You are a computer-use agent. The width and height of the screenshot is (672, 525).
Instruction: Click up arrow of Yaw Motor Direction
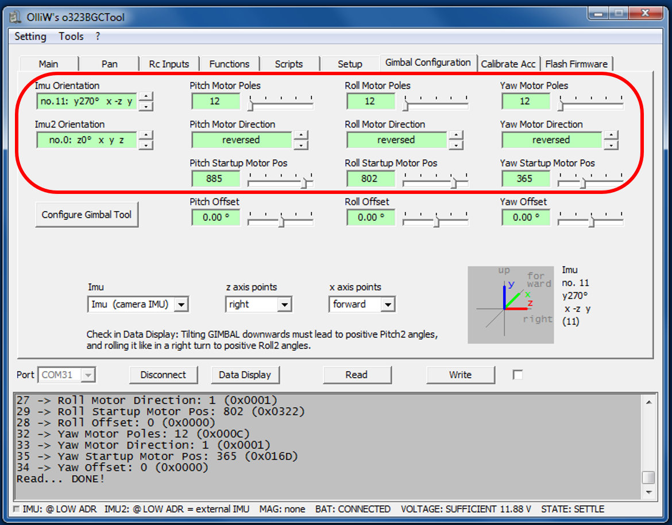tap(612, 135)
